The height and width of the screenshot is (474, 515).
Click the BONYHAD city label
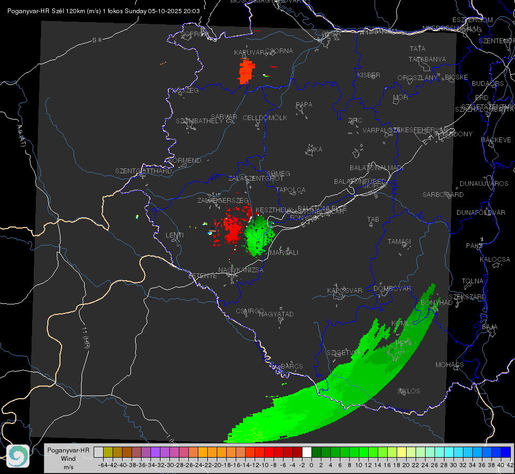tap(437, 303)
